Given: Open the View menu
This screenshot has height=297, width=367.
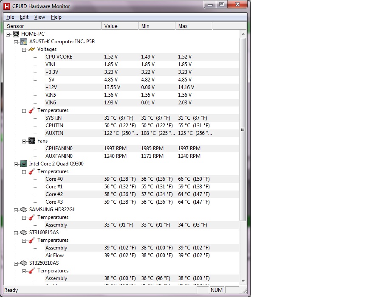Looking at the screenshot, I should 40,17.
